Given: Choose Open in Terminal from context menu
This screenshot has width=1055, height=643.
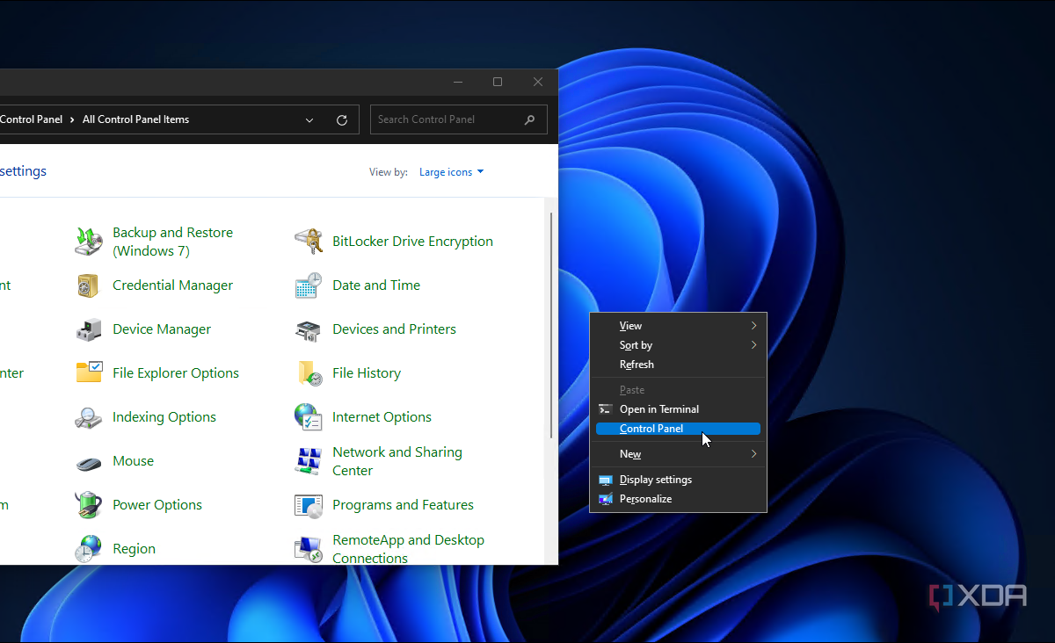Looking at the screenshot, I should pyautogui.click(x=658, y=409).
